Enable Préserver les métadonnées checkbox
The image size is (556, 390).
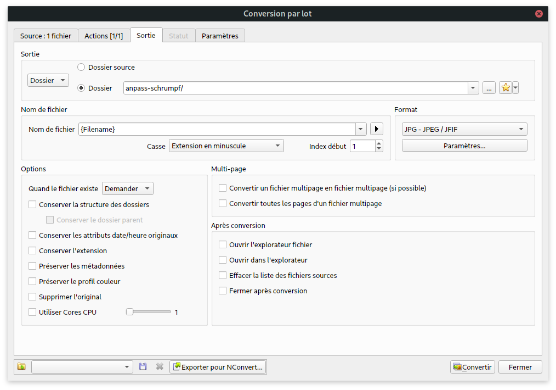32,266
